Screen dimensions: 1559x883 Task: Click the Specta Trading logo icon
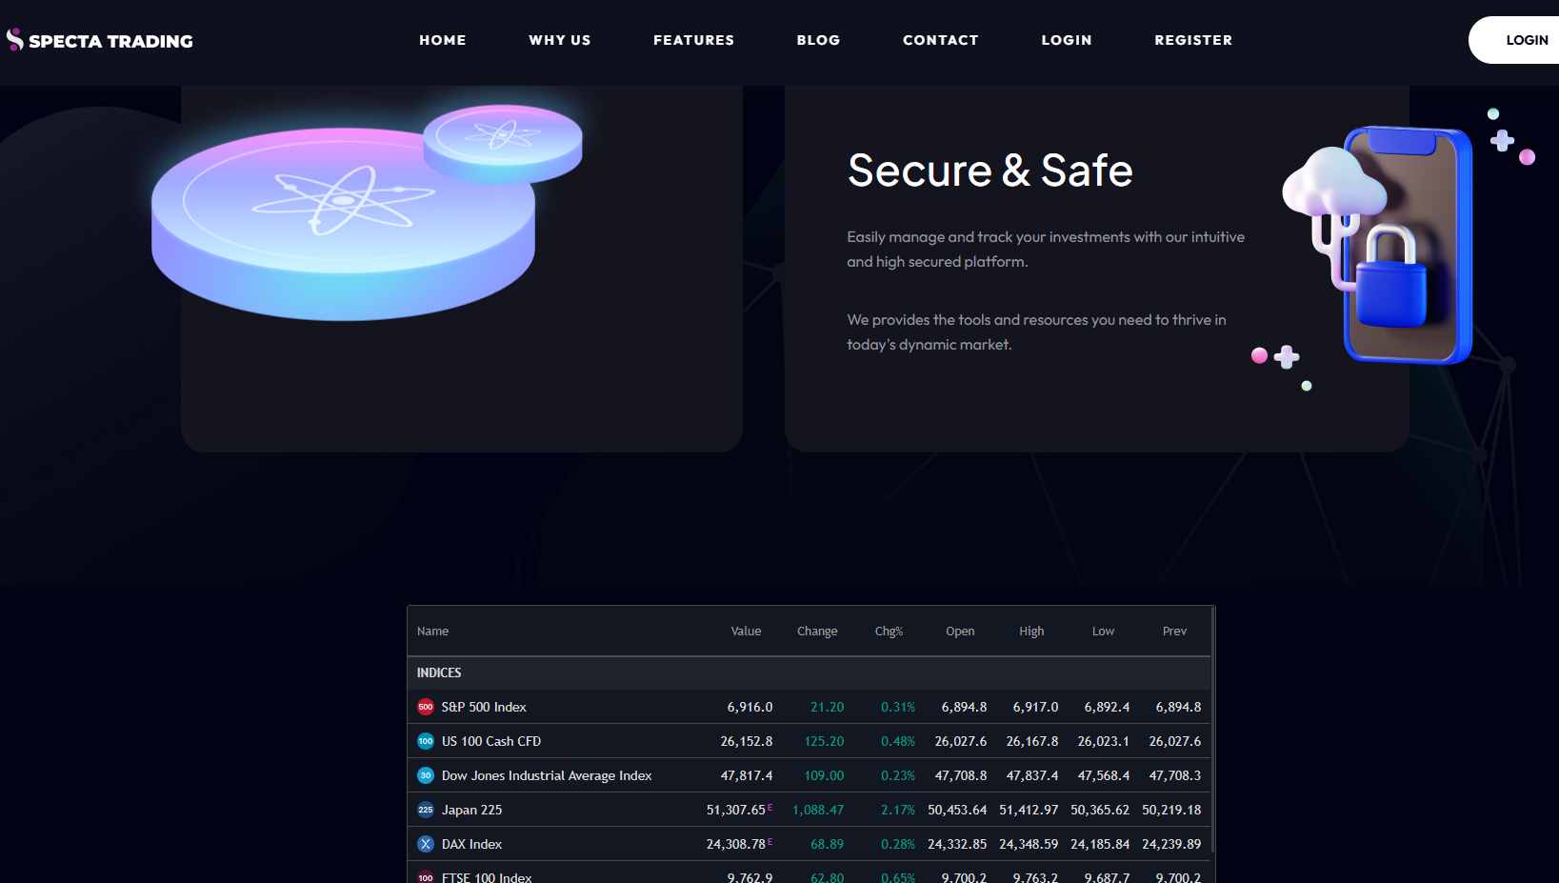click(14, 39)
